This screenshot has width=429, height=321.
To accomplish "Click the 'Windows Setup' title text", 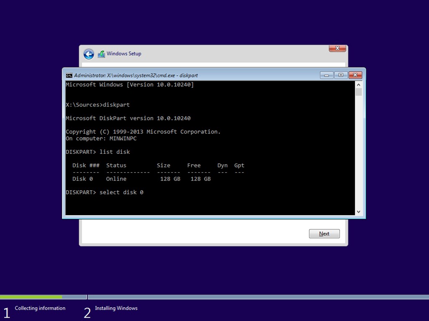I will [124, 54].
